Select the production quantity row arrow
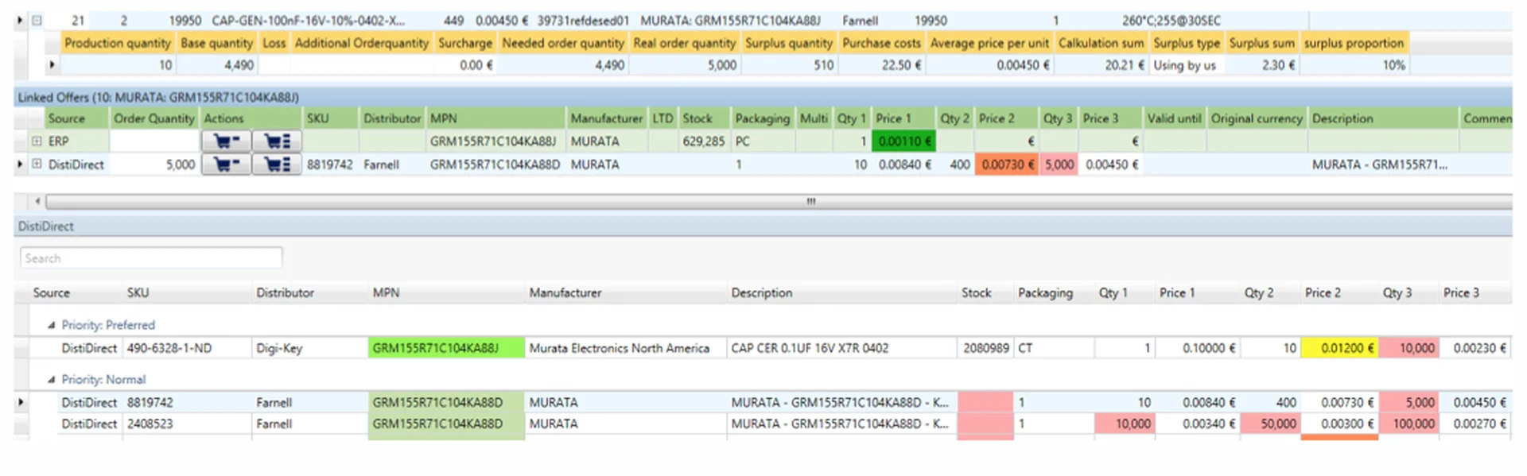The width and height of the screenshot is (1527, 476). coord(52,65)
